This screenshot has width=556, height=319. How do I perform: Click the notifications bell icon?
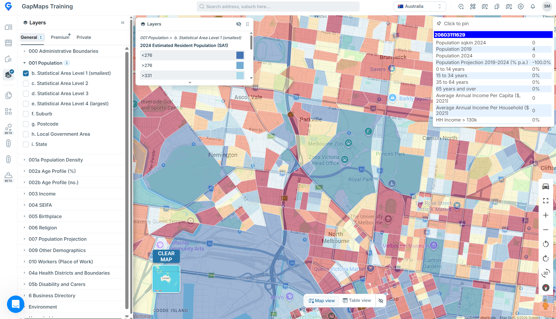click(533, 6)
